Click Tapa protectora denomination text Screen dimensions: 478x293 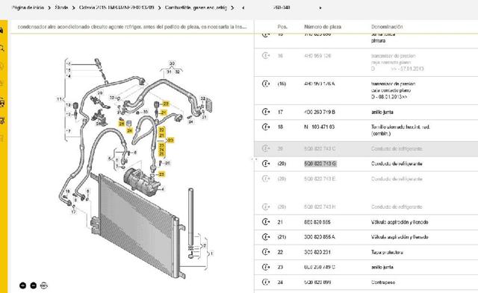pos(387,252)
